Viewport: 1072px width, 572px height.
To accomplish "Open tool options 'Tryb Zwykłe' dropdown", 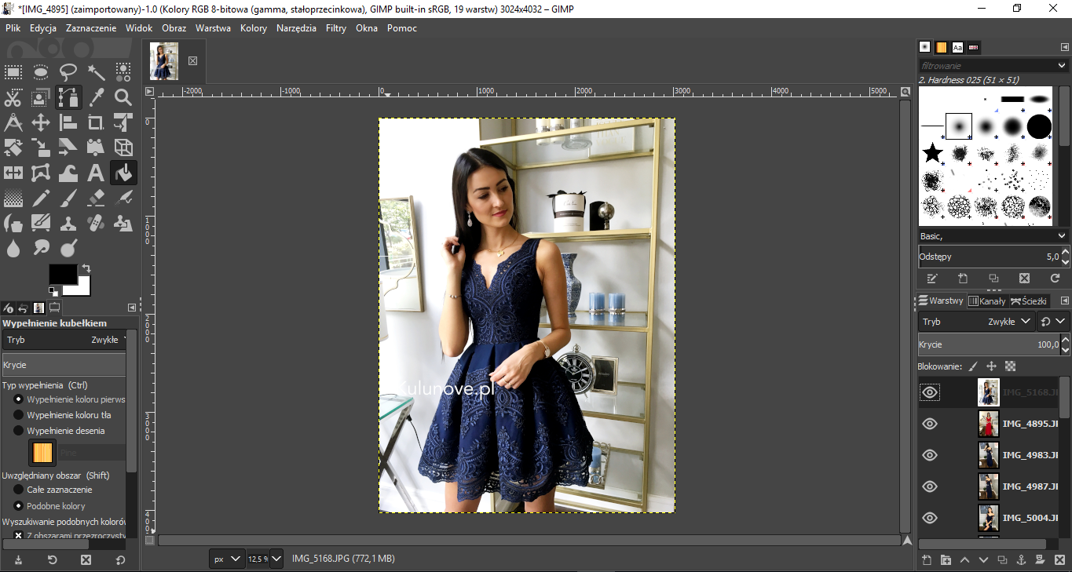I will pos(65,340).
